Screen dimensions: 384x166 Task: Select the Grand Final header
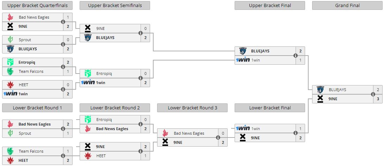(x=347, y=5)
